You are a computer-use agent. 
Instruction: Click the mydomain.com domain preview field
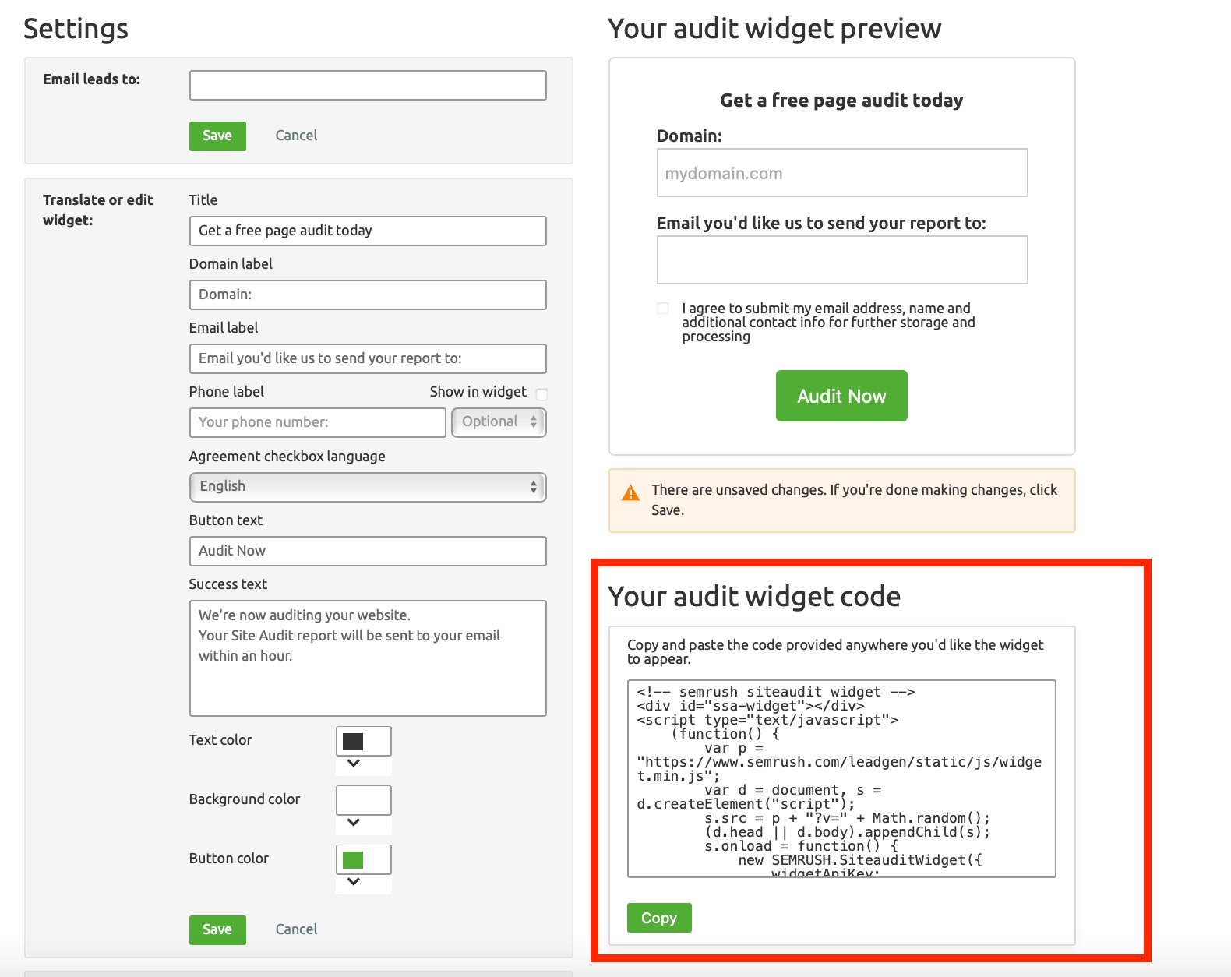coord(842,173)
